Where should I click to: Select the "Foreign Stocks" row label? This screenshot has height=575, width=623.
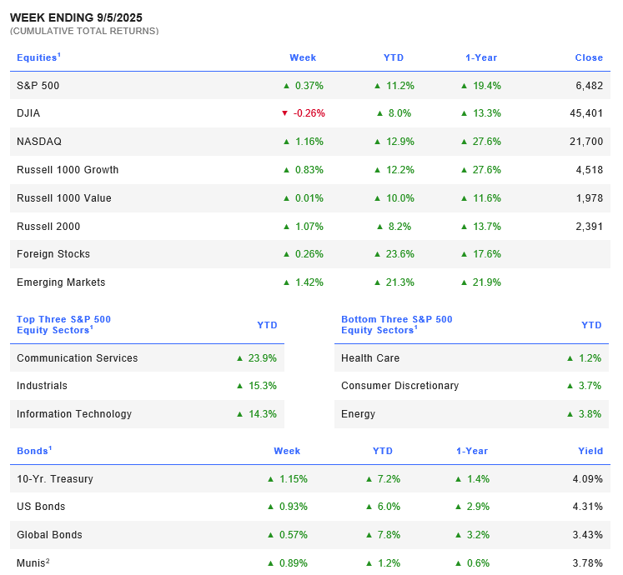pos(53,254)
